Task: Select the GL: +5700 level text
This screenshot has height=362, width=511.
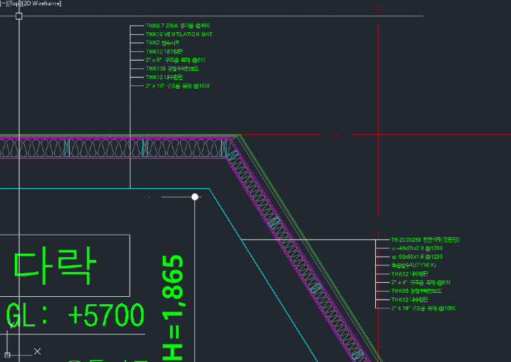Action: click(75, 314)
